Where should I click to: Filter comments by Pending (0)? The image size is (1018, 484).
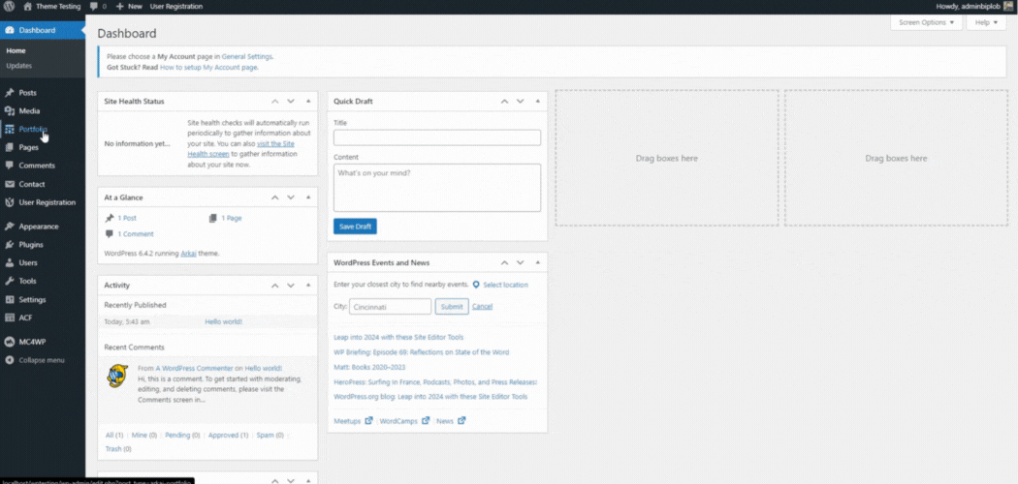click(x=182, y=436)
